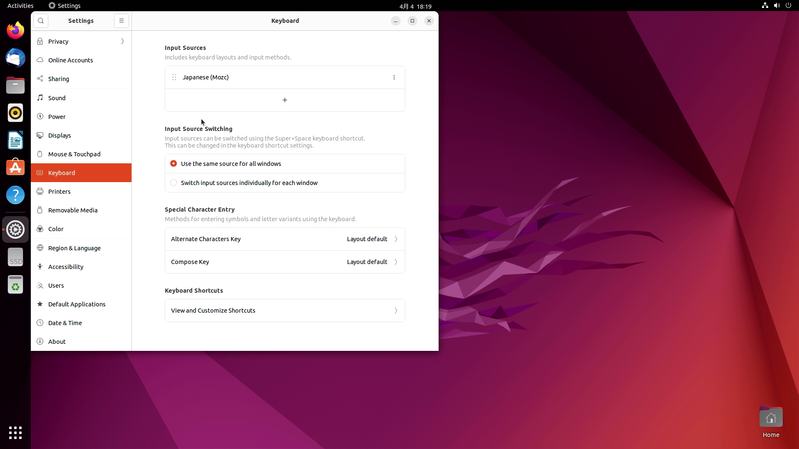The width and height of the screenshot is (799, 449).
Task: Select Mouse & Touchpad in the sidebar
Action: coord(74,154)
